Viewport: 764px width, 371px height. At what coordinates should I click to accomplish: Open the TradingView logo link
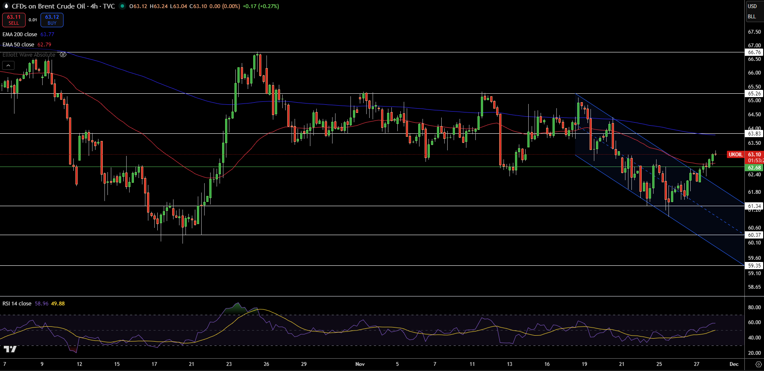click(x=10, y=349)
